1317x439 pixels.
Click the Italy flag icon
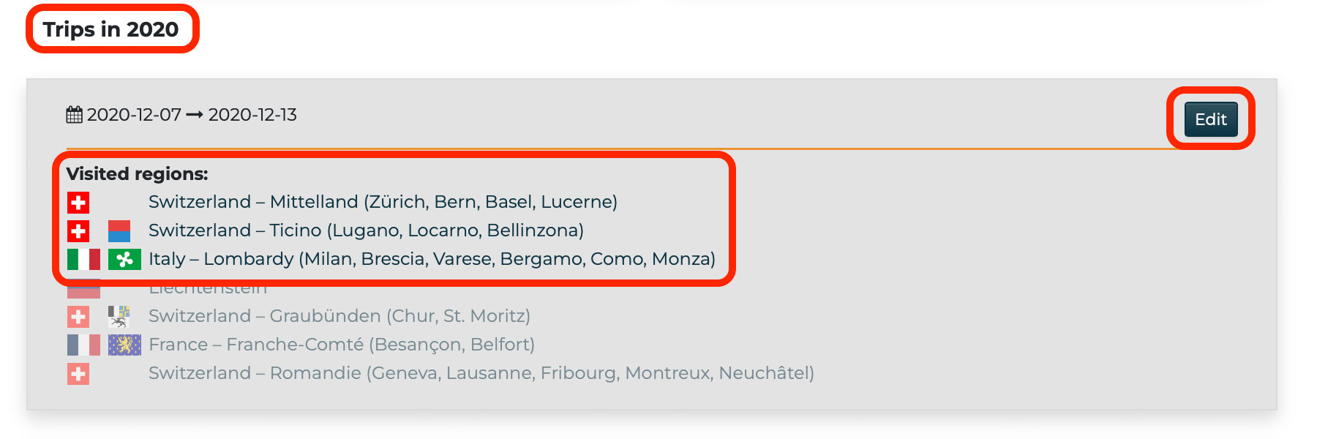83,259
